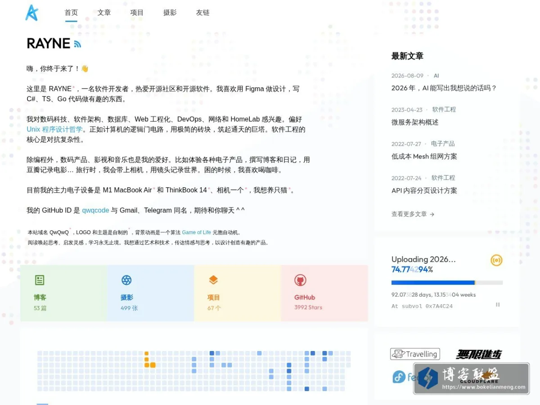Click the photography aperture icon
This screenshot has width=540, height=405.
coord(126,280)
